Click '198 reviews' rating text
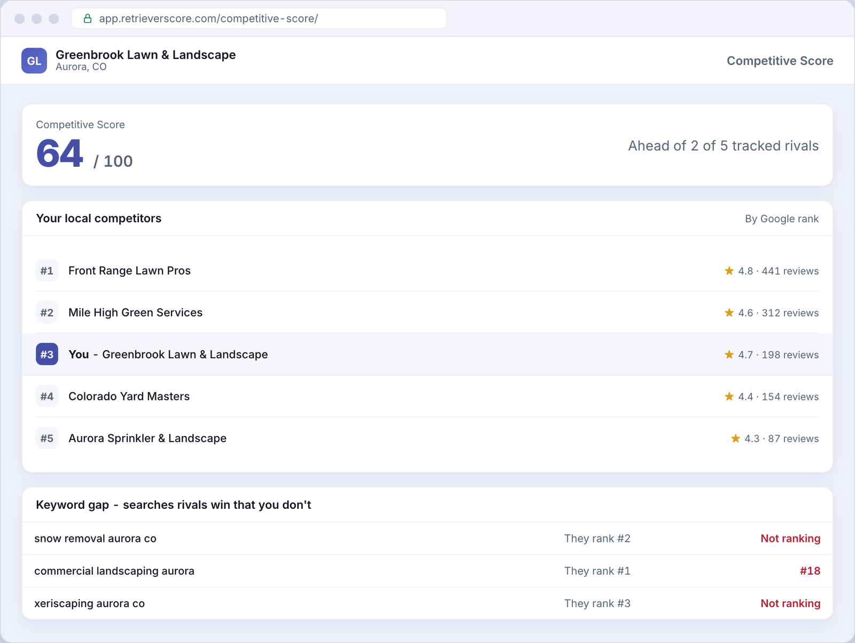This screenshot has width=855, height=643. pos(790,355)
